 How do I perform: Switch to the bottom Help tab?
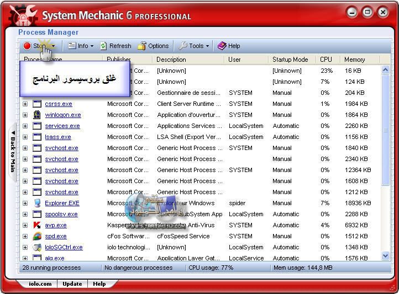pyautogui.click(x=99, y=284)
